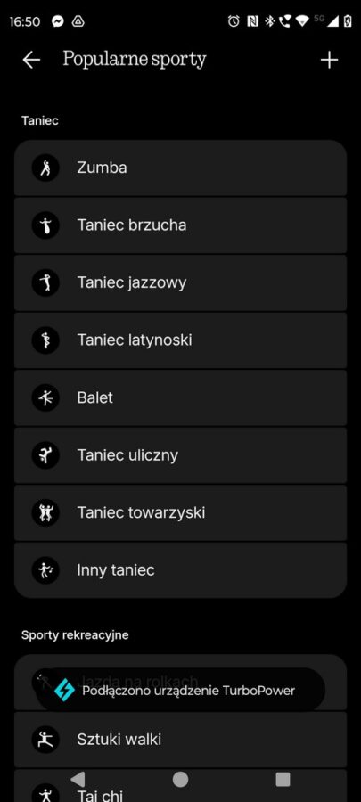Screen dimensions: 361x802
Task: Tap the plus icon to add a sport
Action: [329, 60]
